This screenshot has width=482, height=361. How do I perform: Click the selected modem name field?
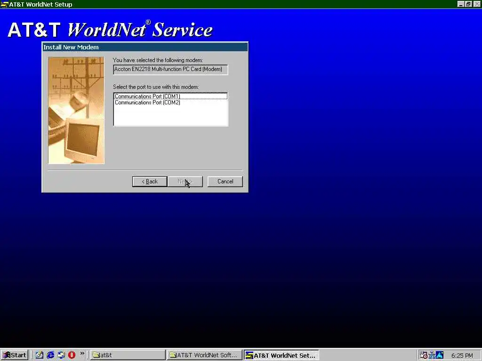click(x=170, y=70)
